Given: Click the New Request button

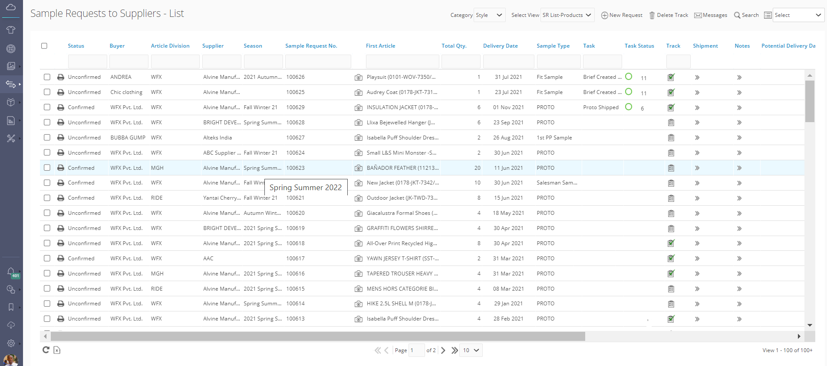Looking at the screenshot, I should pyautogui.click(x=622, y=15).
